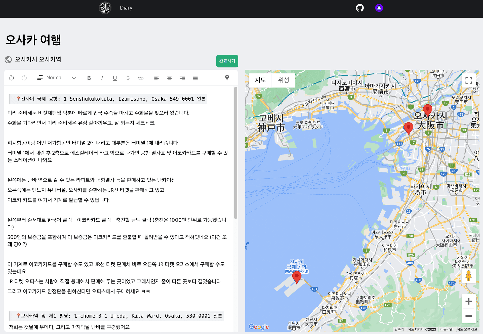Undo the last edit in the editor

(11, 78)
